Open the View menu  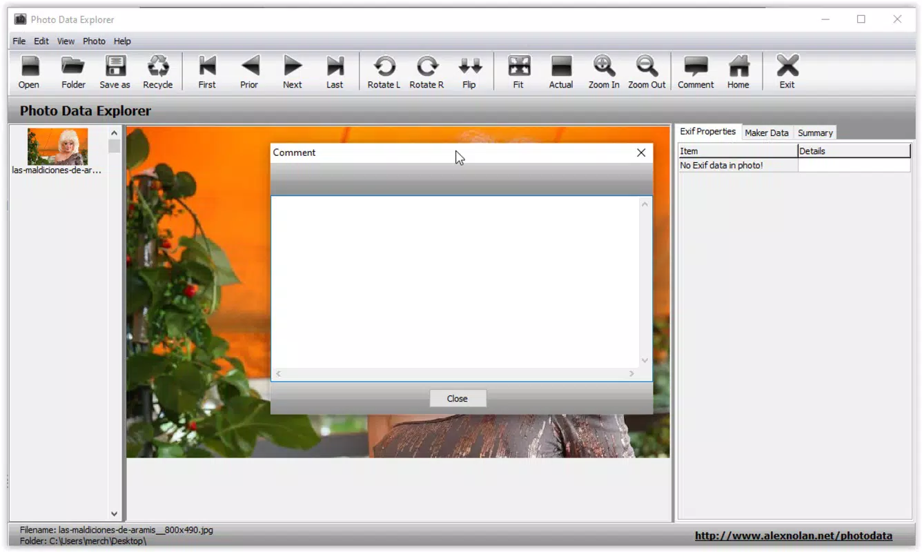tap(66, 41)
